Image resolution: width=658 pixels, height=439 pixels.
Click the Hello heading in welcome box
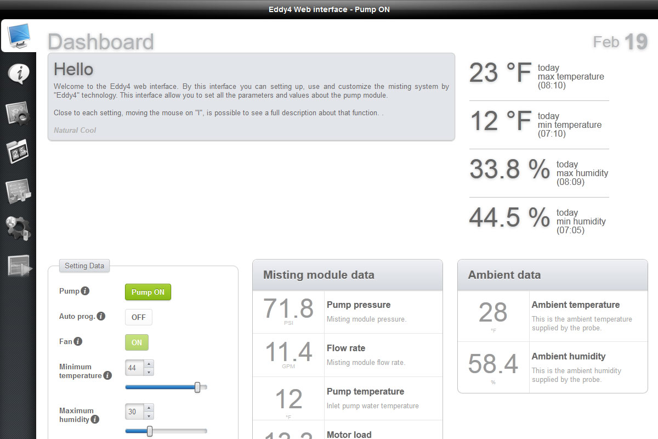73,69
